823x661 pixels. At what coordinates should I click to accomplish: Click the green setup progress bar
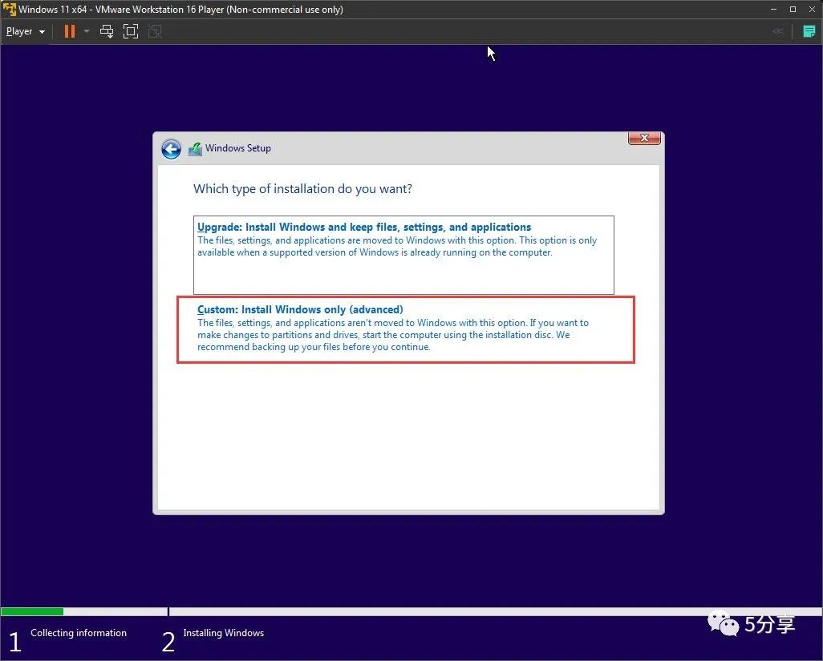click(x=32, y=612)
